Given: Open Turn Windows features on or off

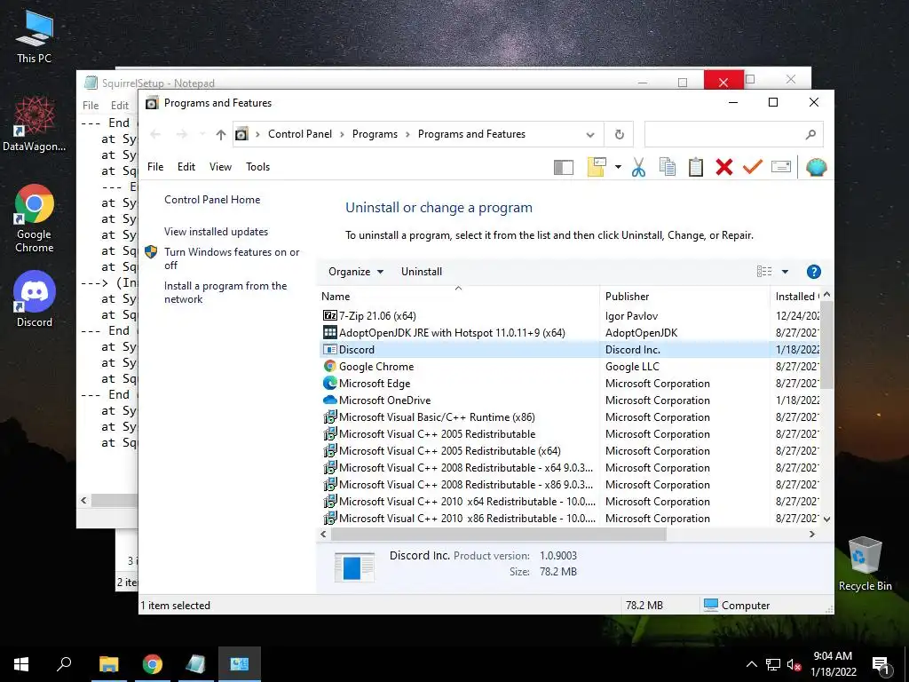Looking at the screenshot, I should click(232, 258).
